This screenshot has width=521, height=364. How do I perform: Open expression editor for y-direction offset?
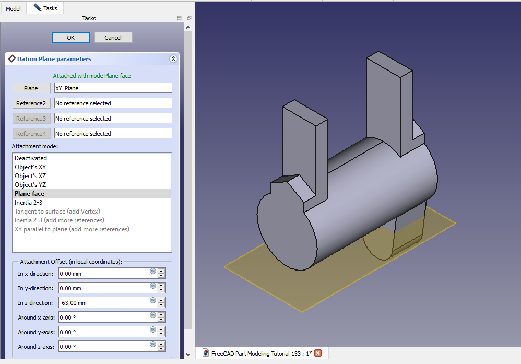click(153, 286)
